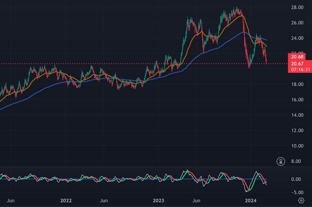Viewport: 312px width, 207px height.
Task: Select the 2024 label on time axis
Action: 251,201
